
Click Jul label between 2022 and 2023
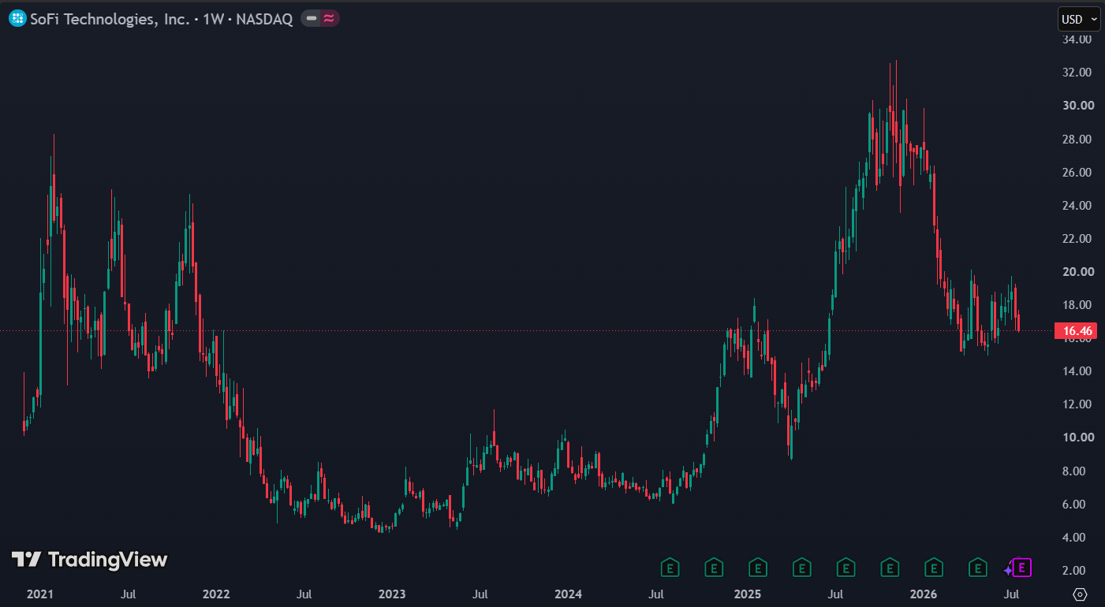(x=305, y=593)
